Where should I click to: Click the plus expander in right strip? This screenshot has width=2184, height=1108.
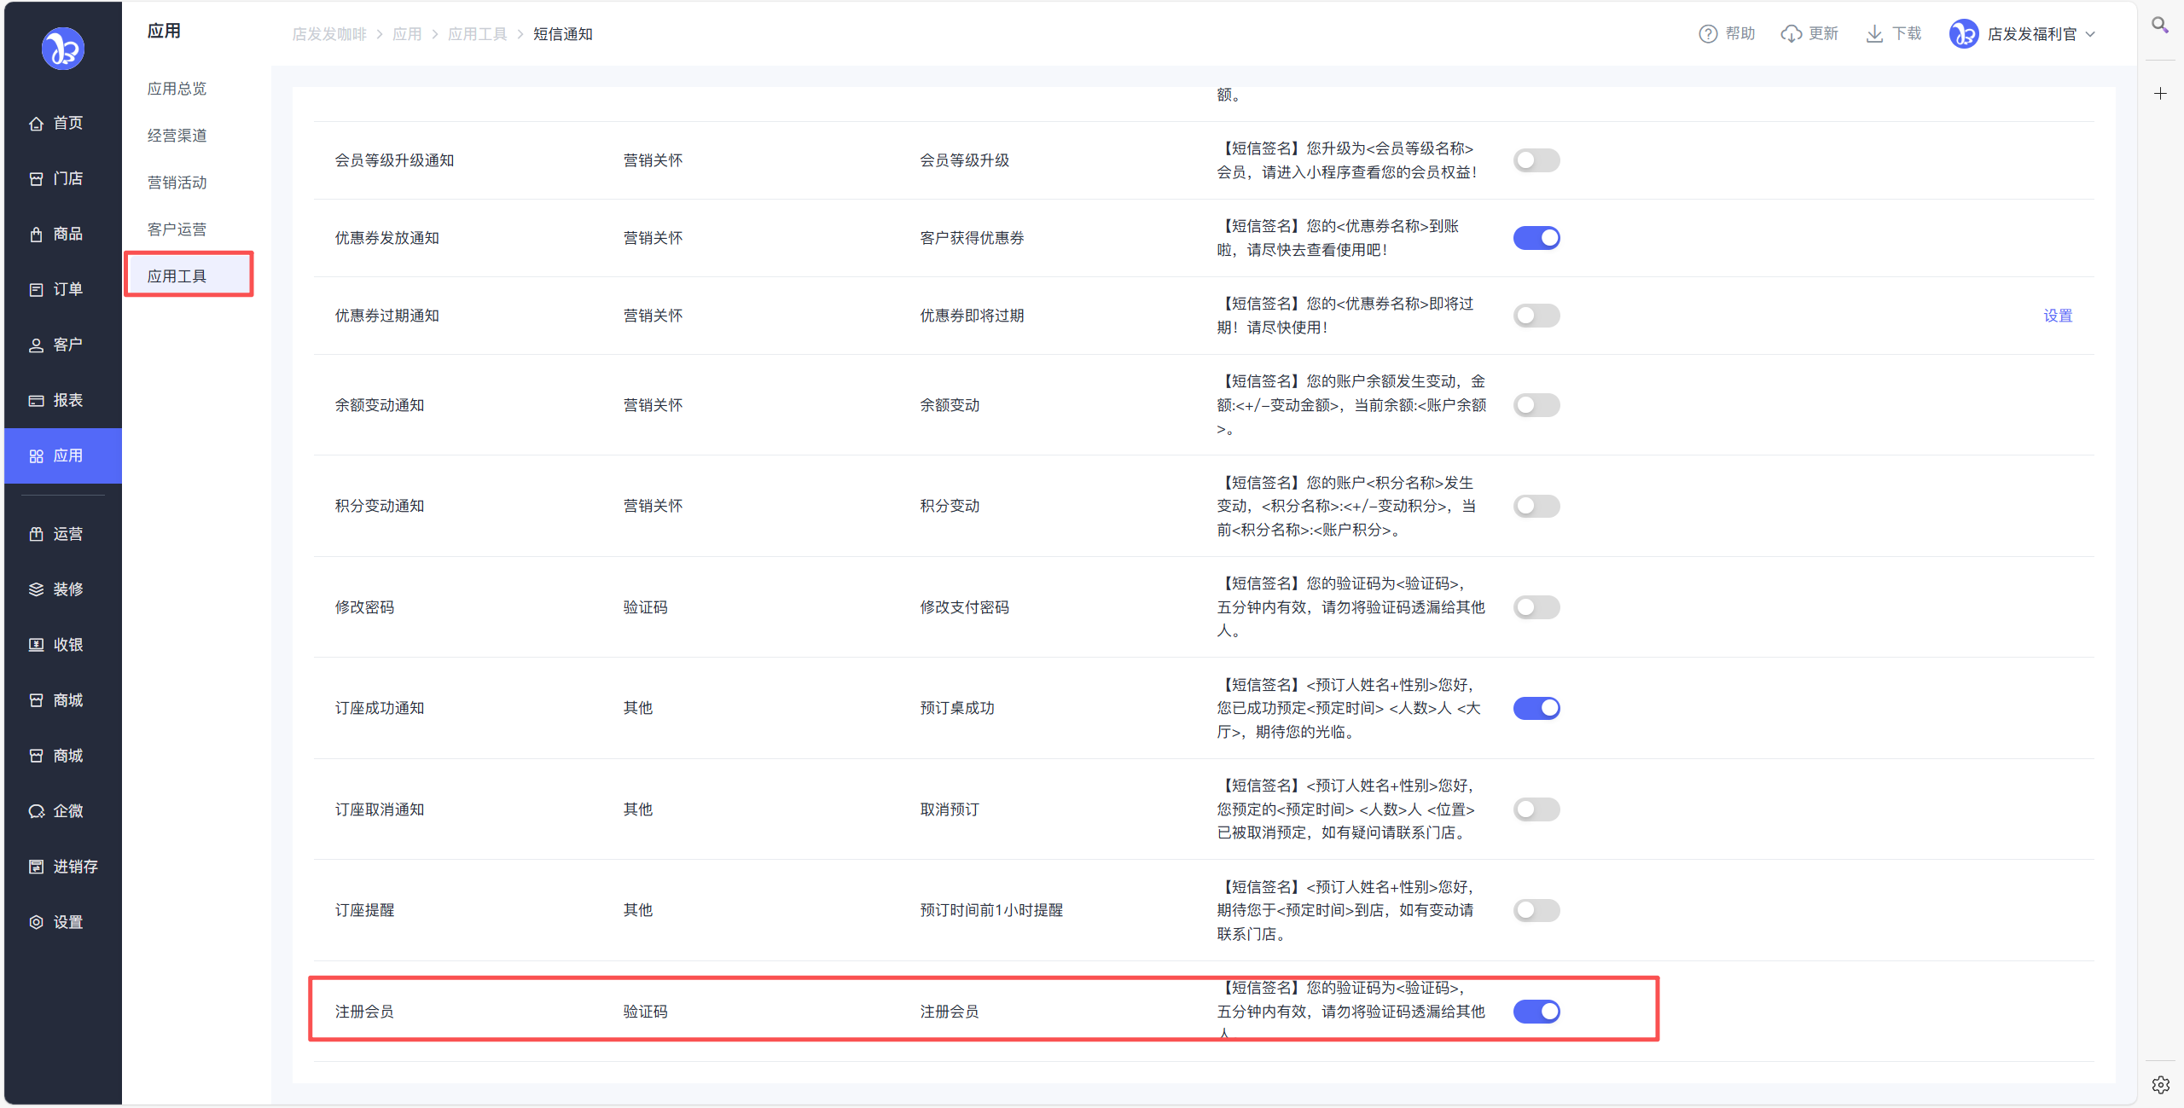coord(2160,94)
